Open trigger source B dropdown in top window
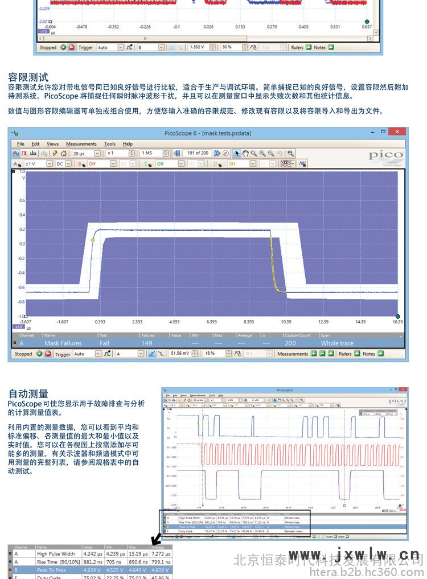Viewport: 427px width, 579px height. [161, 47]
